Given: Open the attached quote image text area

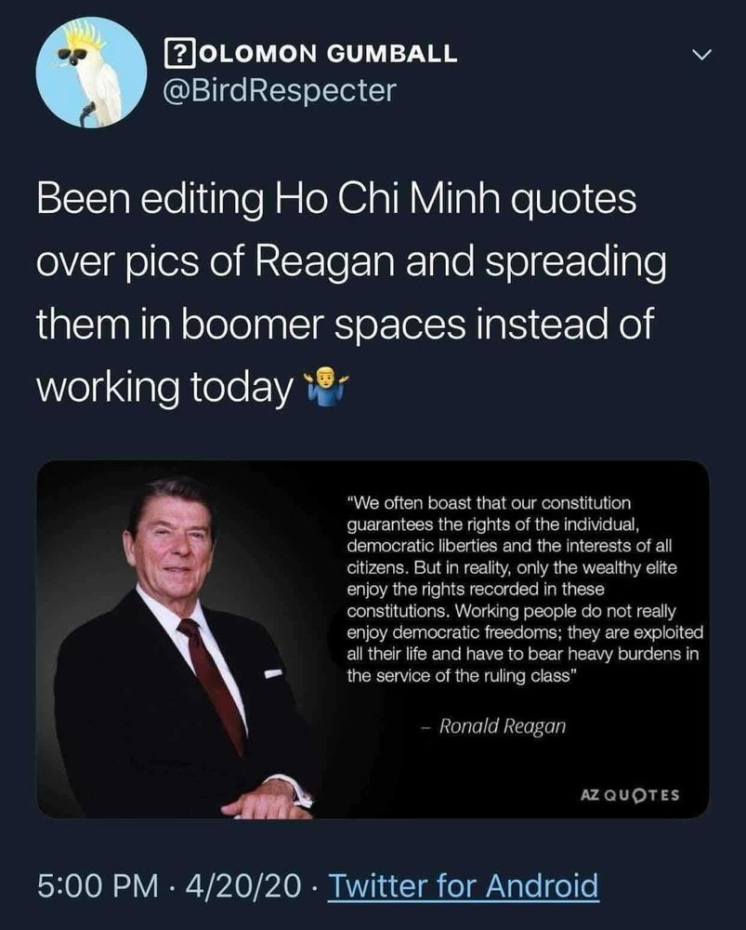Looking at the screenshot, I should (x=525, y=590).
